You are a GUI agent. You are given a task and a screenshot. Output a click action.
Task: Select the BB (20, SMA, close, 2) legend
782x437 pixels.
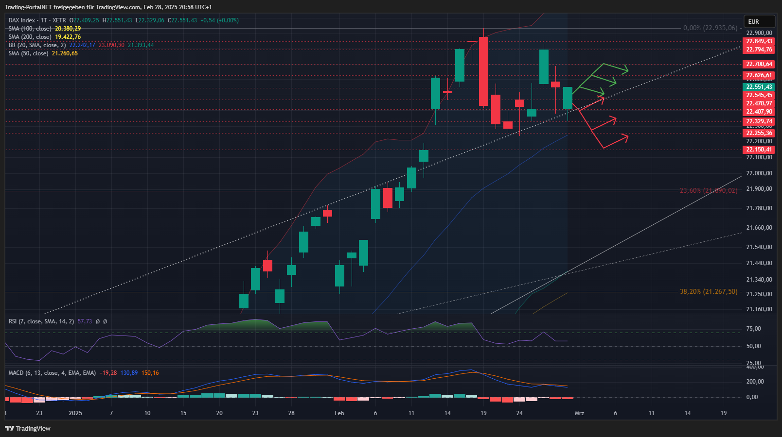point(37,45)
